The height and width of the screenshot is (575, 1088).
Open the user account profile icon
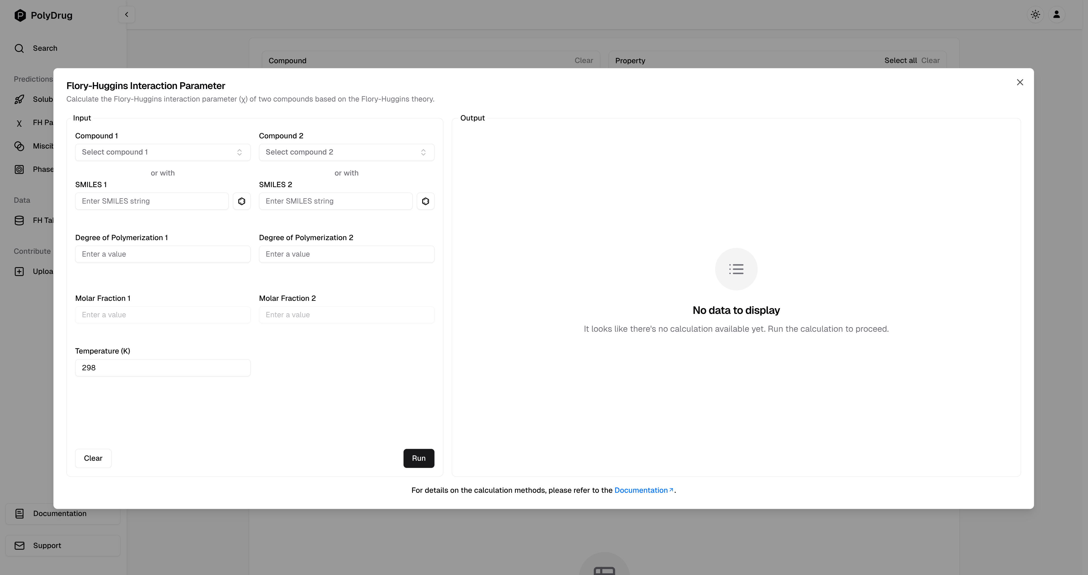pos(1056,15)
